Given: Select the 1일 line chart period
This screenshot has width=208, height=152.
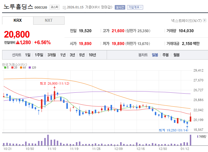Looking at the screenshot, I should point(28,55).
